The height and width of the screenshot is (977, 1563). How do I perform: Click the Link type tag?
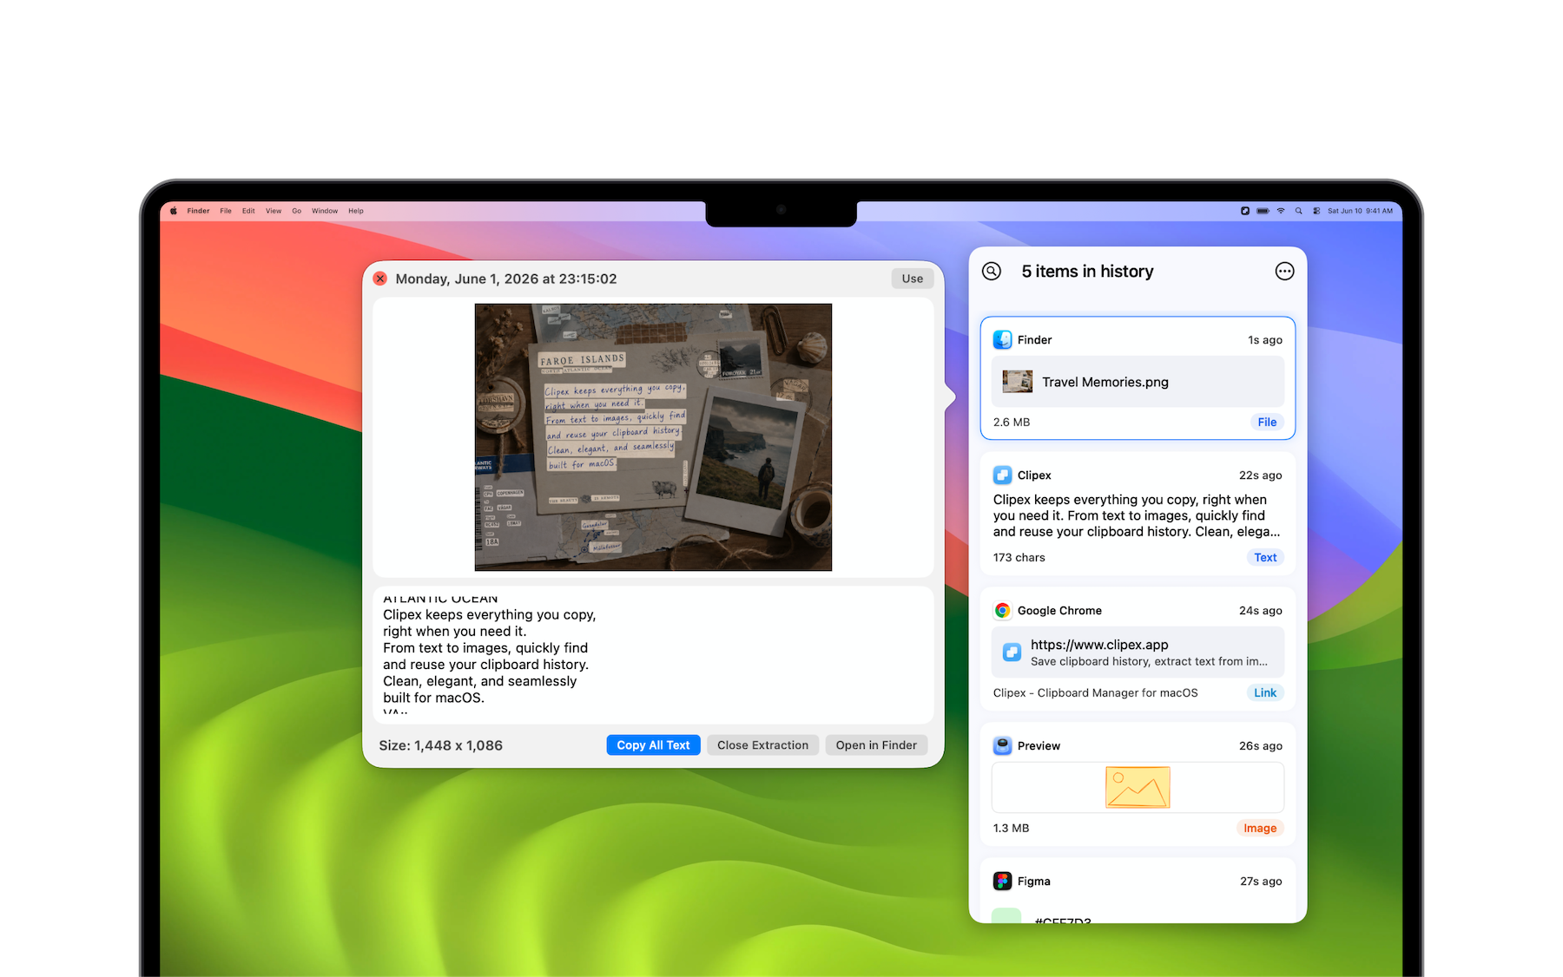[x=1265, y=692]
